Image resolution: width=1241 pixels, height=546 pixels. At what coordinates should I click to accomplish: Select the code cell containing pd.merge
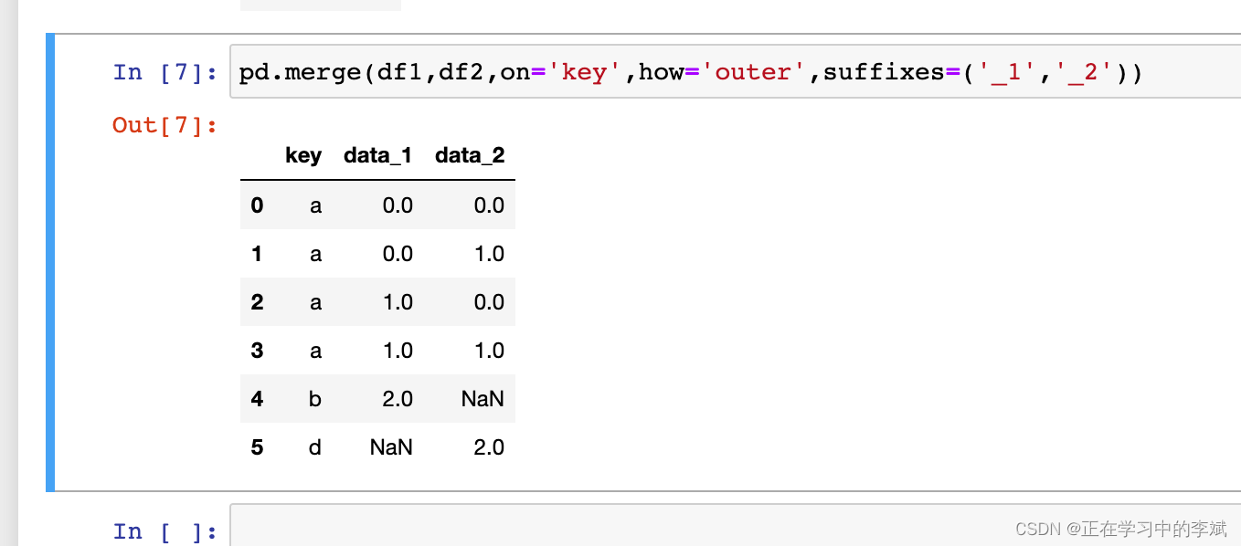click(640, 71)
